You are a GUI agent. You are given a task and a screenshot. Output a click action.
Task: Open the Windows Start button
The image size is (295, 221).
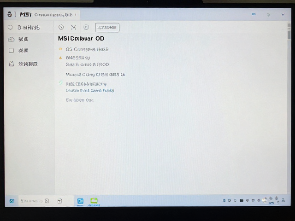coord(12,201)
